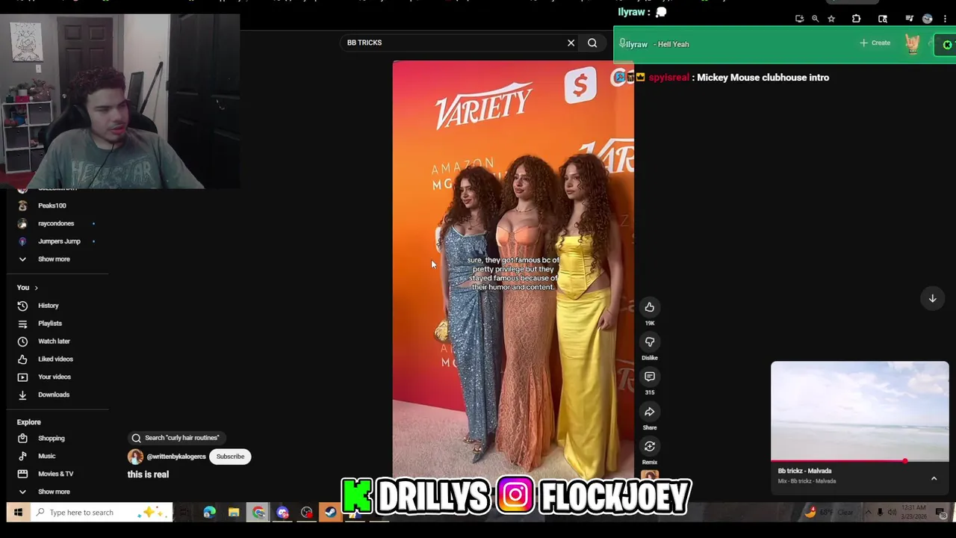Expand the mini player chevron
The height and width of the screenshot is (538, 956).
tap(934, 478)
